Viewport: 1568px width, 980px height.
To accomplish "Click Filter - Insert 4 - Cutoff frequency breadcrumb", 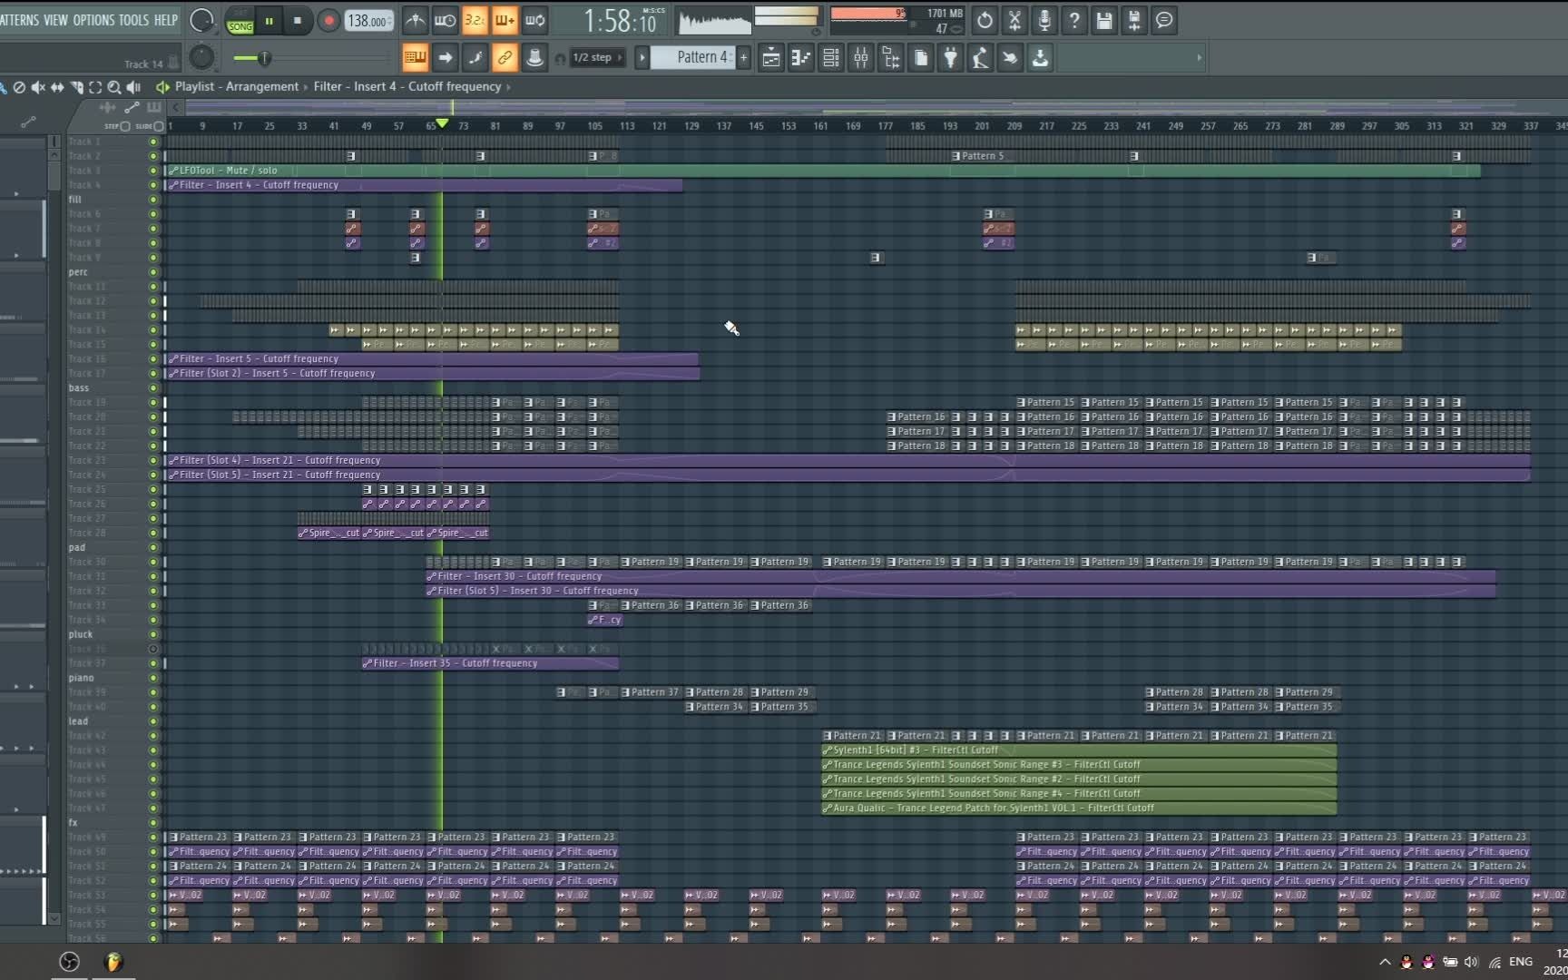I will [407, 87].
